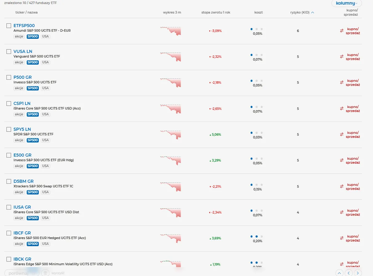Click the buy/sell arrows icon for ETFSP500
Viewport: 373px width, 276px height.
[342, 31]
